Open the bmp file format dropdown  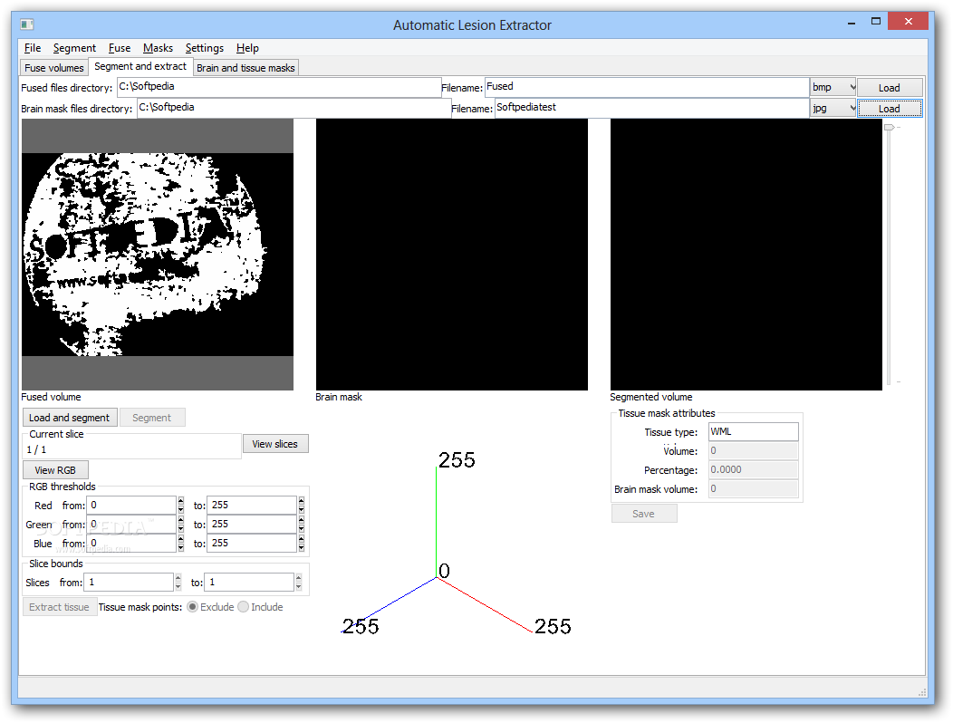(x=833, y=87)
